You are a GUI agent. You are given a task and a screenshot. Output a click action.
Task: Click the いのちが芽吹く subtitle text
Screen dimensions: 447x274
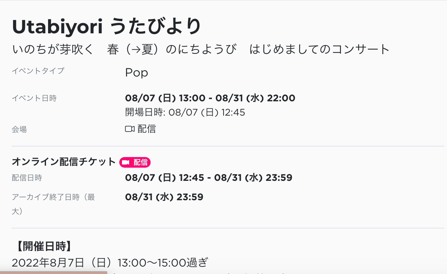pos(53,50)
